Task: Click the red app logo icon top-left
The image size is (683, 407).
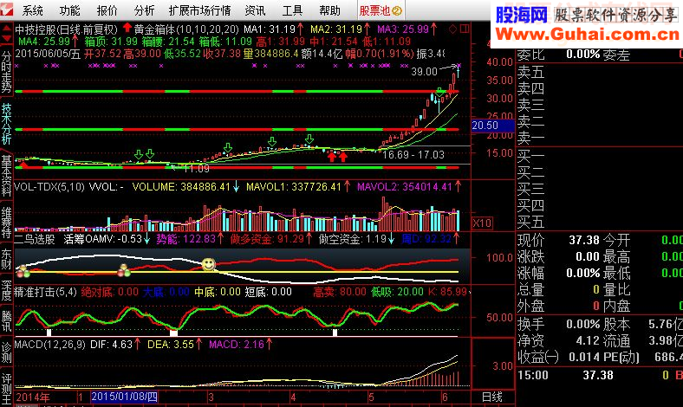Action: pos(6,10)
